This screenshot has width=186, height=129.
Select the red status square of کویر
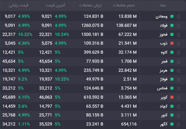[x=172, y=97]
